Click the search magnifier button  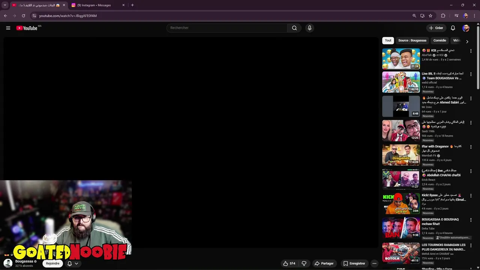tap(294, 28)
